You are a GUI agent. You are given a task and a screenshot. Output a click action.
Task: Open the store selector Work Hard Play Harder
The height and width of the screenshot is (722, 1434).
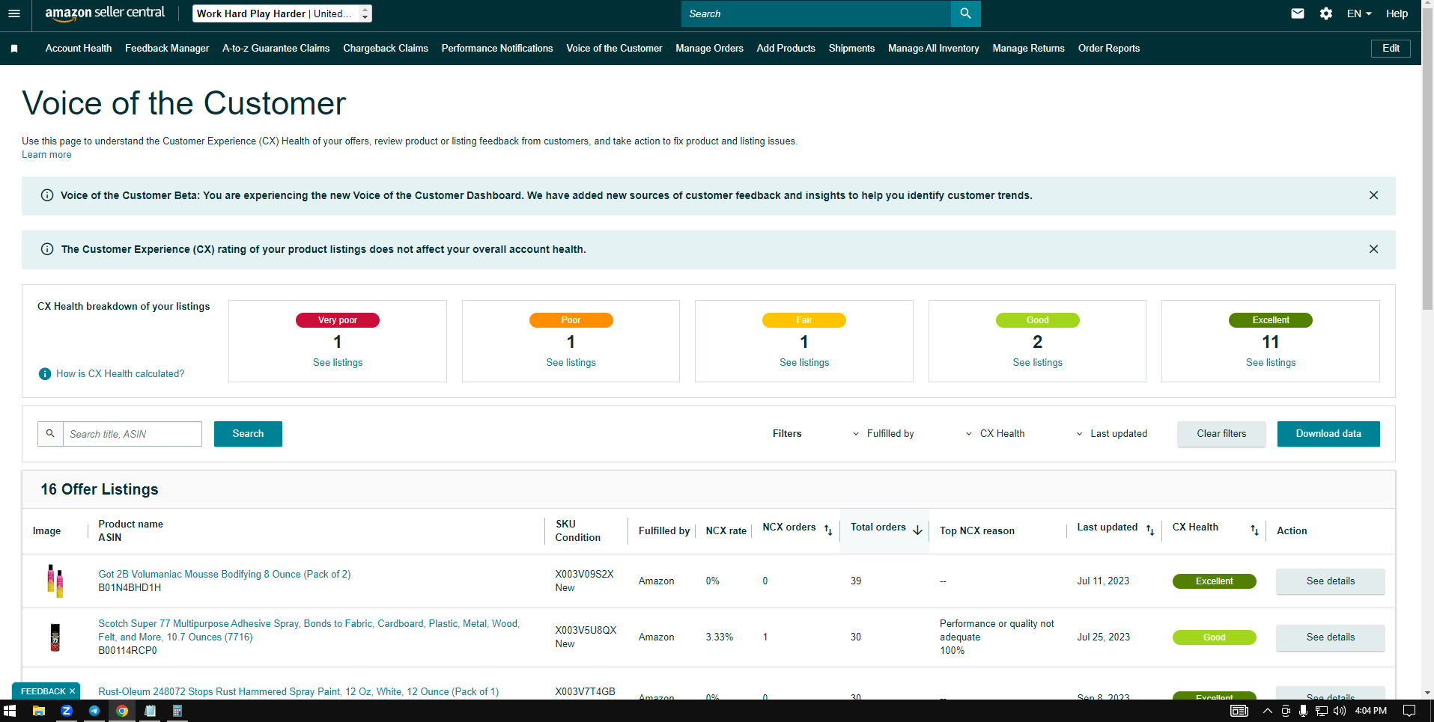pos(282,13)
